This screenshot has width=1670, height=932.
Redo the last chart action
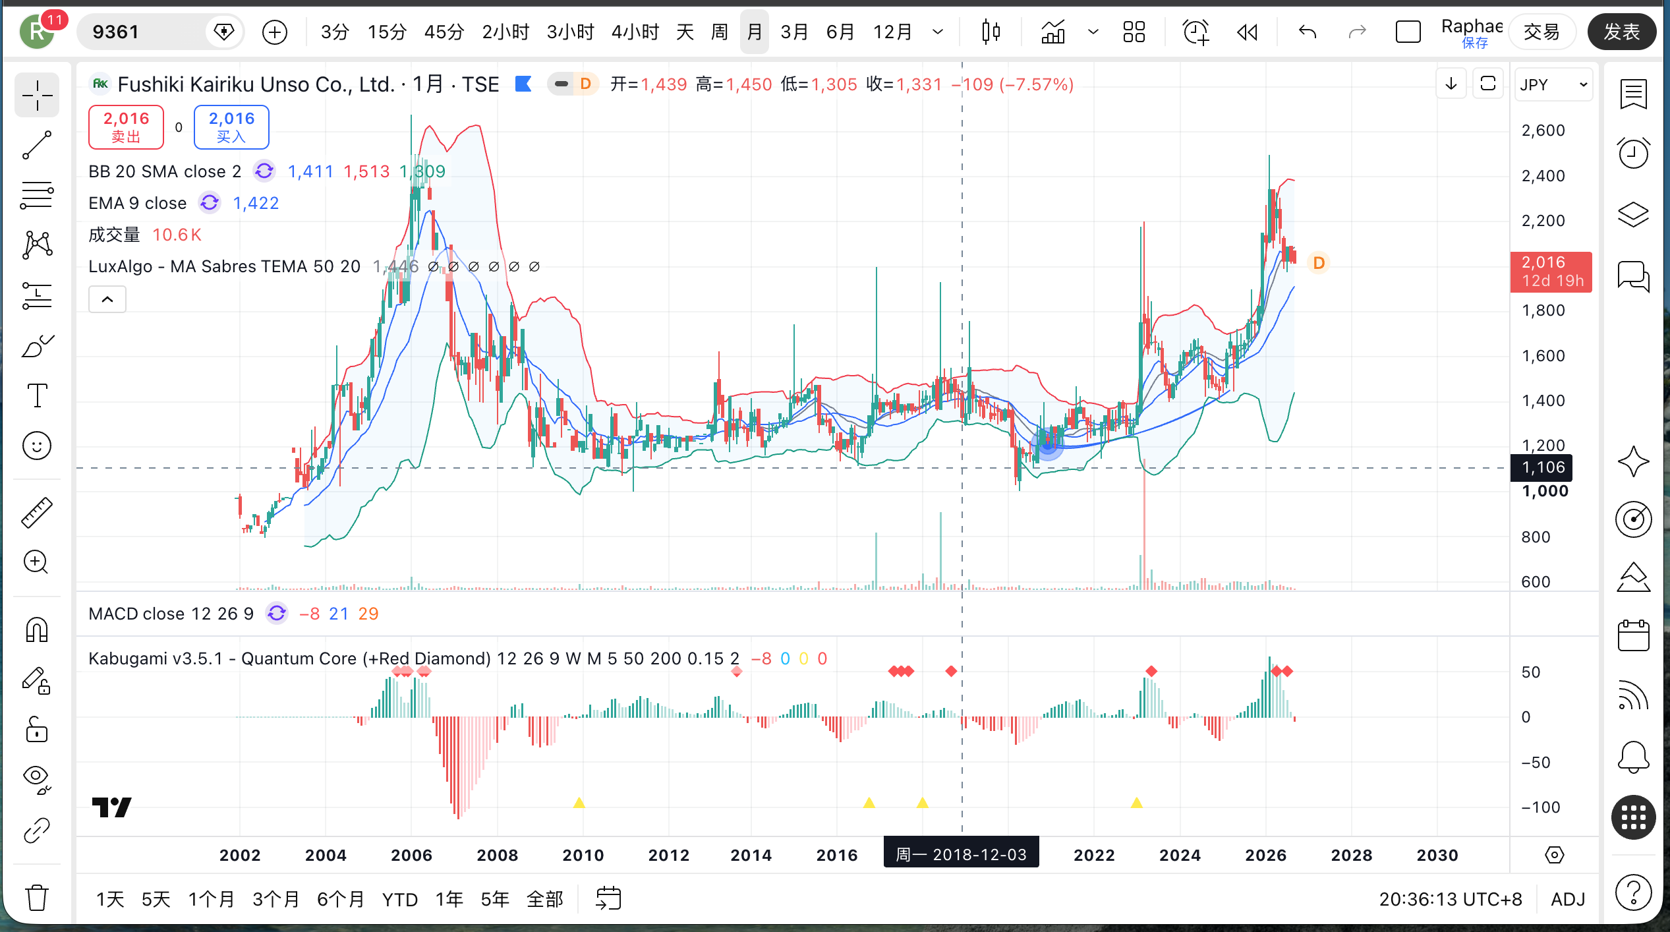[1358, 32]
